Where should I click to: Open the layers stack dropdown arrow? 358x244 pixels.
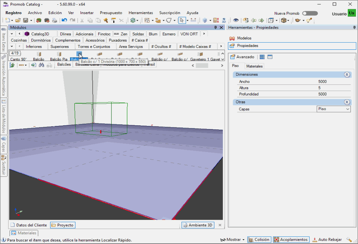pyautogui.click(x=210, y=20)
